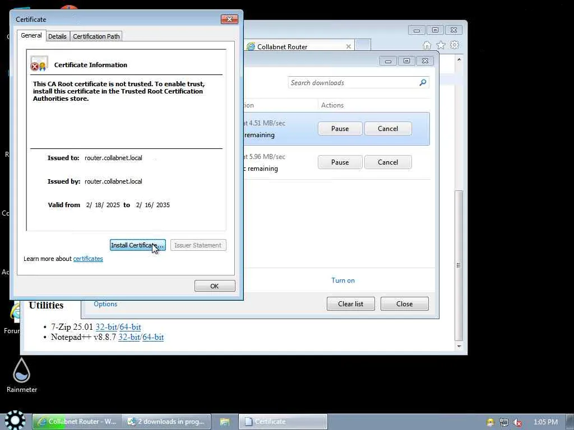Click Clear list in downloads window
This screenshot has height=430, width=574.
tap(351, 304)
